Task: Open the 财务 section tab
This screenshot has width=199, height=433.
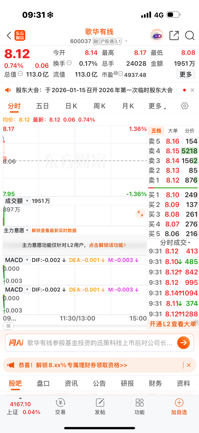Action: [x=155, y=383]
